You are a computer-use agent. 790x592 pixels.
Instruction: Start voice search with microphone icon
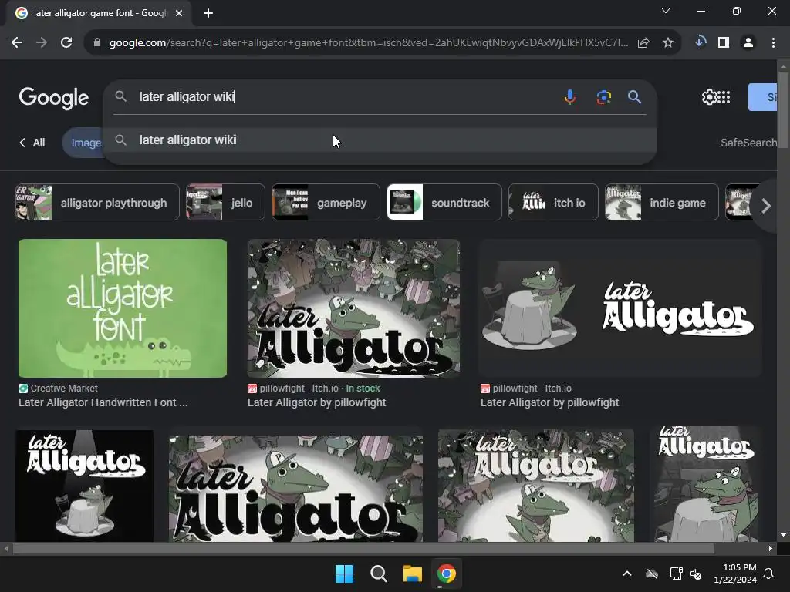570,96
